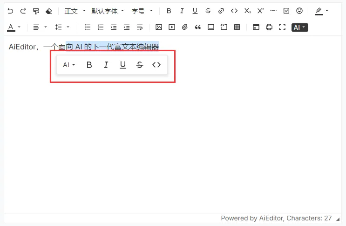
Task: Decrease paragraph indent
Action: click(114, 27)
